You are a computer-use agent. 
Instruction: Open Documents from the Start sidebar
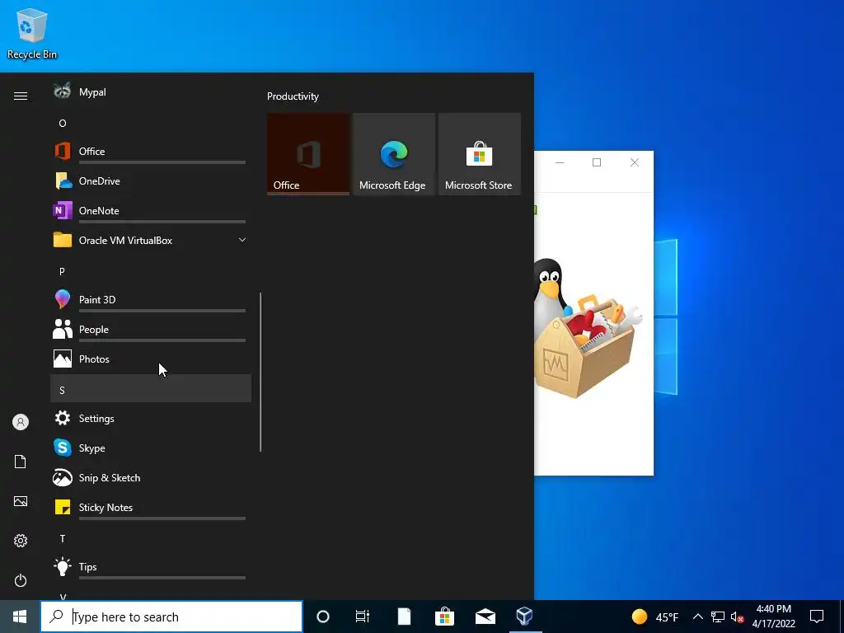(x=21, y=462)
